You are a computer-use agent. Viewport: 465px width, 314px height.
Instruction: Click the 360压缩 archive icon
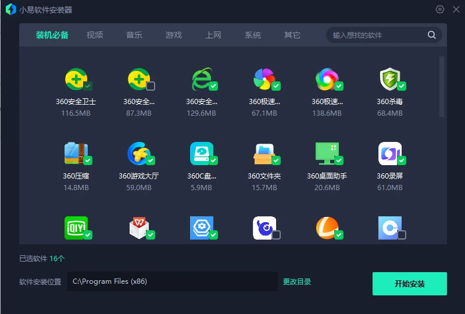pos(75,154)
